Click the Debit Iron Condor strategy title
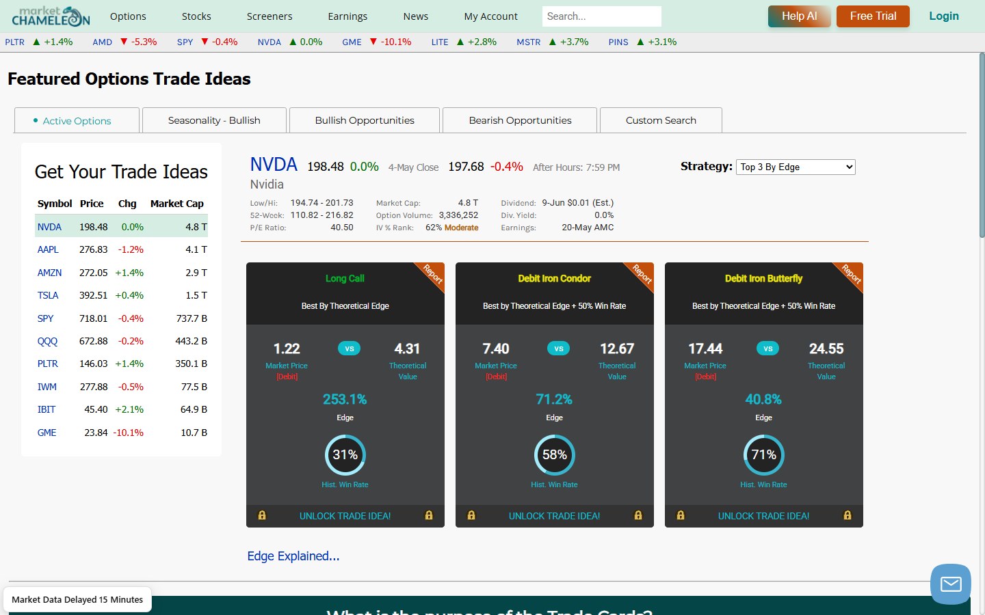This screenshot has height=615, width=985. coord(555,278)
